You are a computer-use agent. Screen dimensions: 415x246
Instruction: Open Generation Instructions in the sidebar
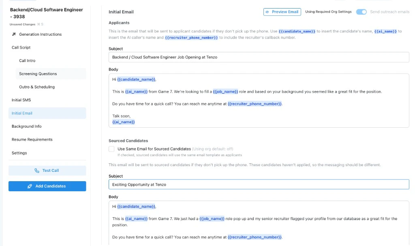tap(40, 34)
